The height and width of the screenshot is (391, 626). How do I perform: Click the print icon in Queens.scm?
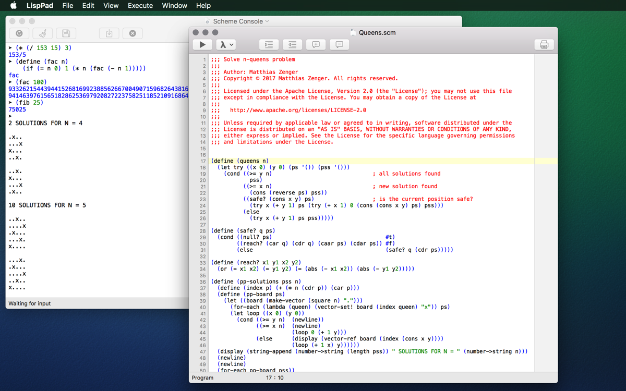[544, 45]
